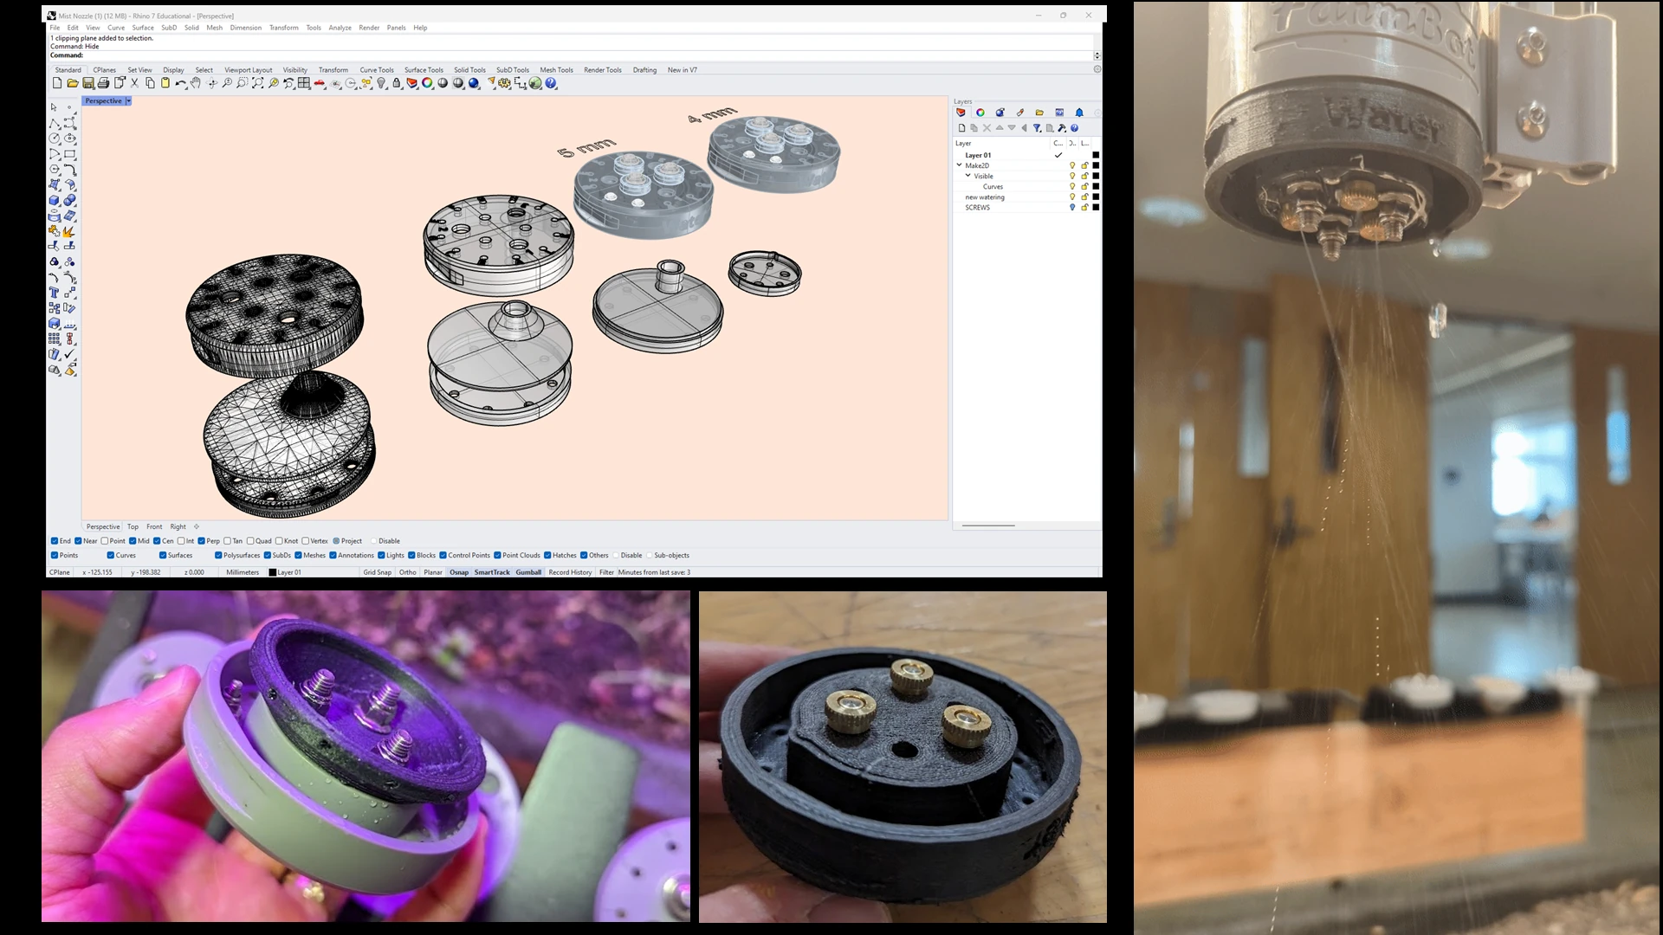Toggle the End osnap checkbox
The width and height of the screenshot is (1663, 935).
pos(55,541)
